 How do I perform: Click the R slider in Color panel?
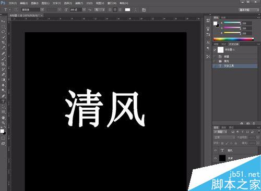click(x=232, y=23)
